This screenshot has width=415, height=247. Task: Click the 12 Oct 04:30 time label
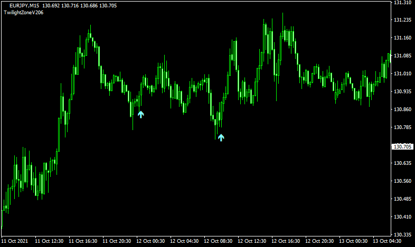(x=184, y=241)
